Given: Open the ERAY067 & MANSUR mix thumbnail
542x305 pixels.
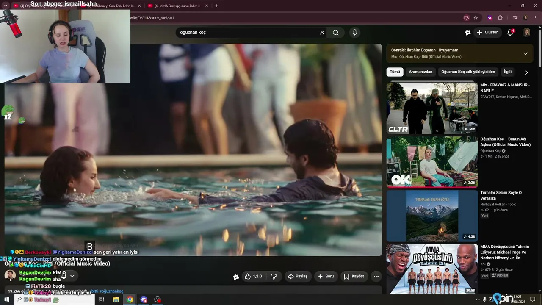Looking at the screenshot, I should point(432,108).
